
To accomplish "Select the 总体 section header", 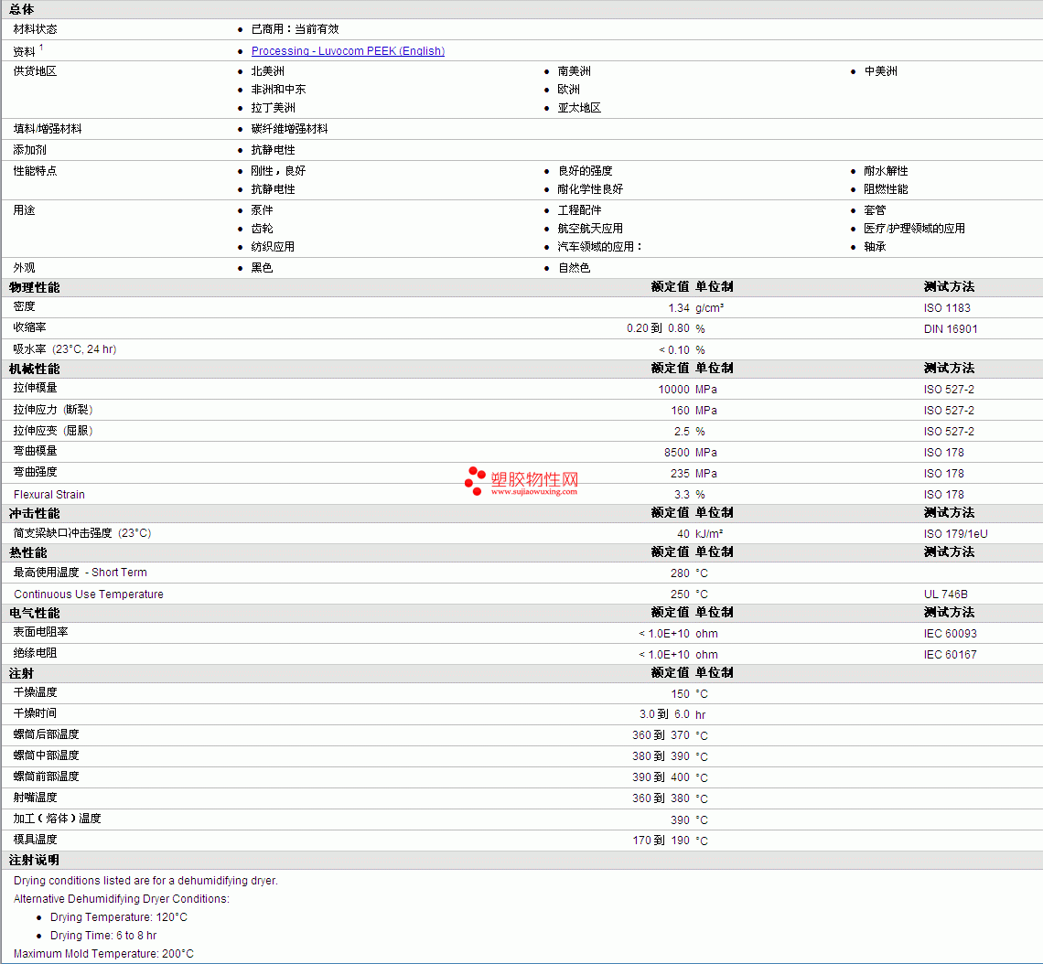I will point(22,9).
